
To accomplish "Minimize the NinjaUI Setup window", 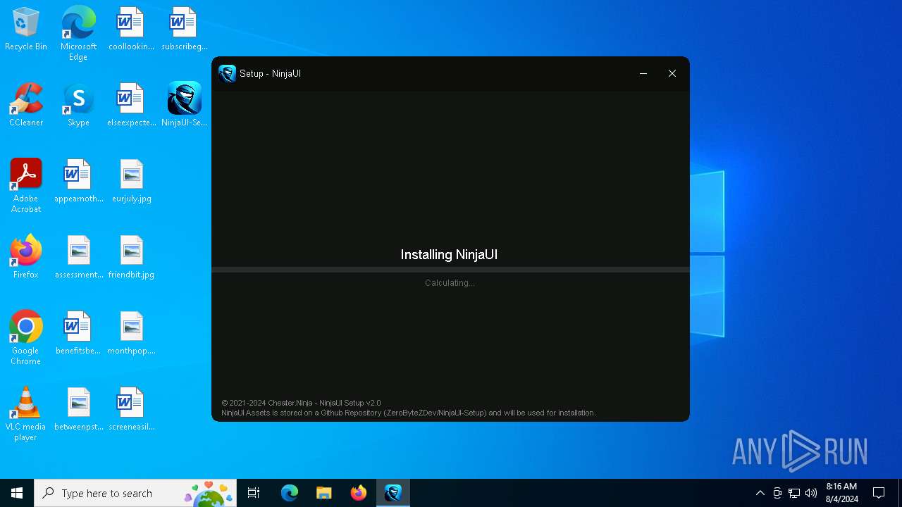I will (x=643, y=73).
